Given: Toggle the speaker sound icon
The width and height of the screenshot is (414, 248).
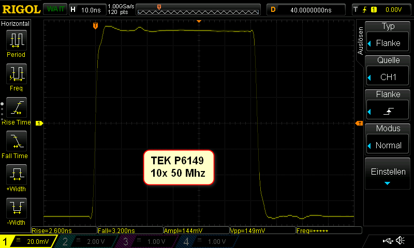Looking at the screenshot, I should click(x=400, y=240).
